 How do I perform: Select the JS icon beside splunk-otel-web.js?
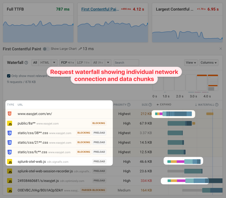[10, 161]
